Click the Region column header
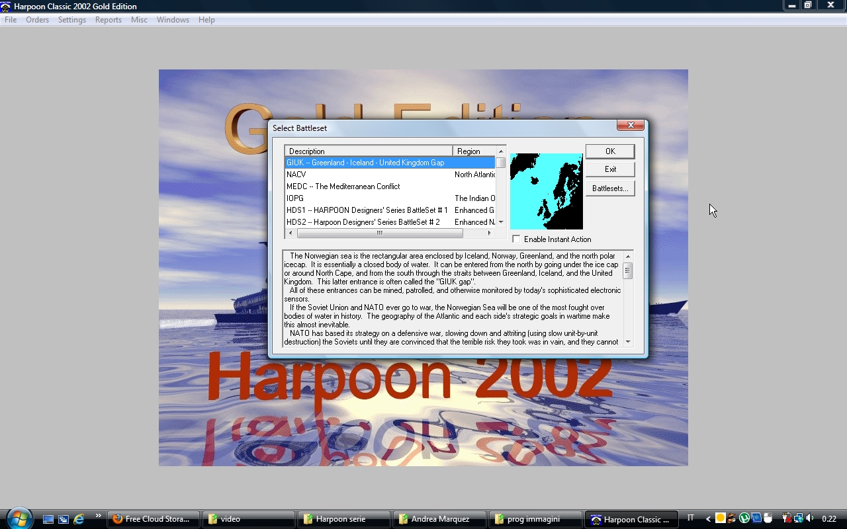This screenshot has height=529, width=847. [x=474, y=151]
